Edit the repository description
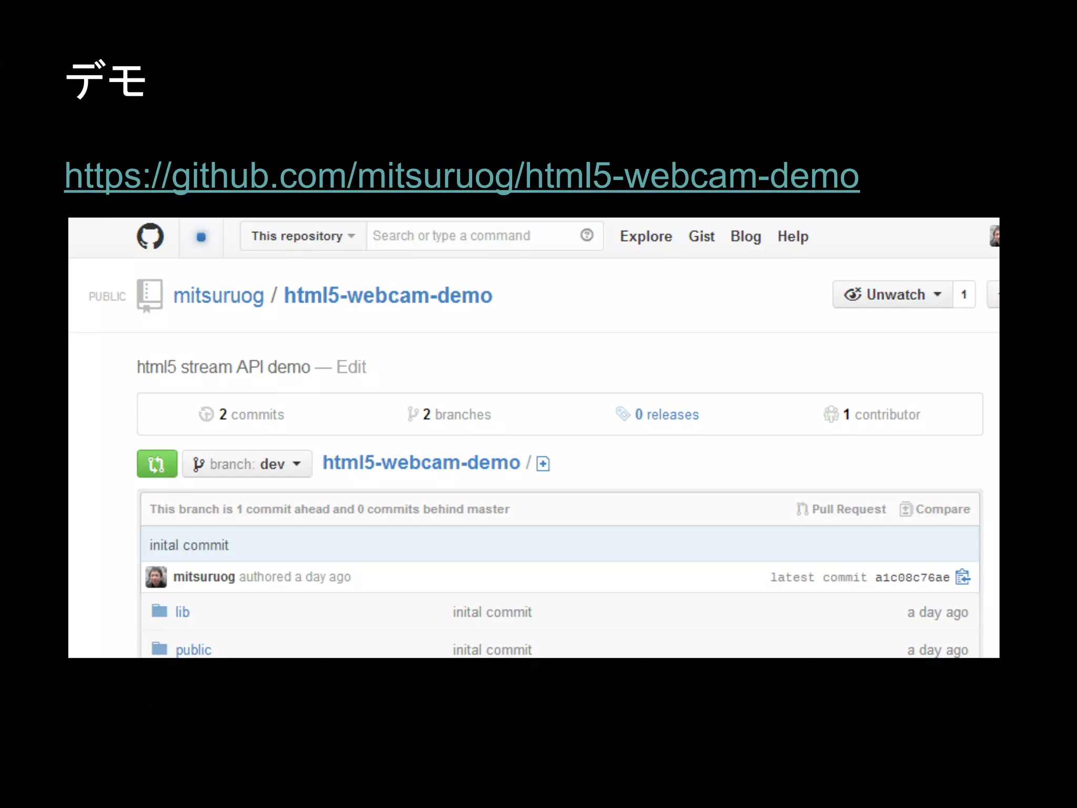The height and width of the screenshot is (808, 1077). click(x=351, y=367)
